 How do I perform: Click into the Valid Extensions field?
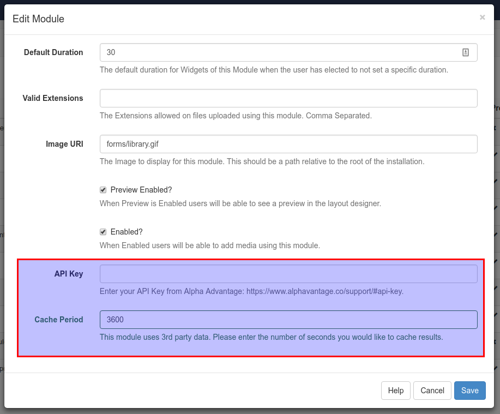(288, 98)
